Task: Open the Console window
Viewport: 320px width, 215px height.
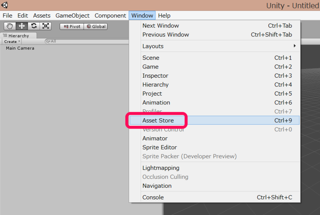Action: coord(215,197)
